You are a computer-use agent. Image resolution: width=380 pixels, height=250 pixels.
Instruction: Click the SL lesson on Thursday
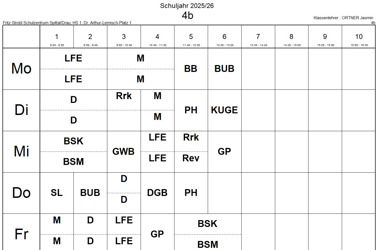[x=57, y=193]
